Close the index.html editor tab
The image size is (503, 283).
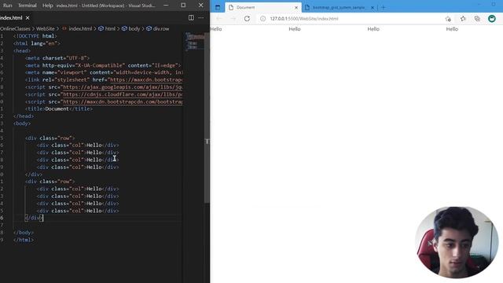(28, 17)
